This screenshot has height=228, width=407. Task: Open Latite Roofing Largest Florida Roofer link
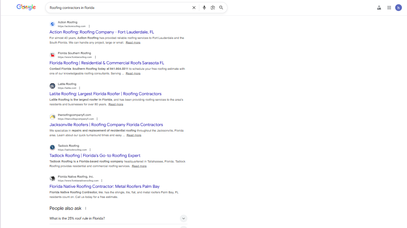click(105, 94)
